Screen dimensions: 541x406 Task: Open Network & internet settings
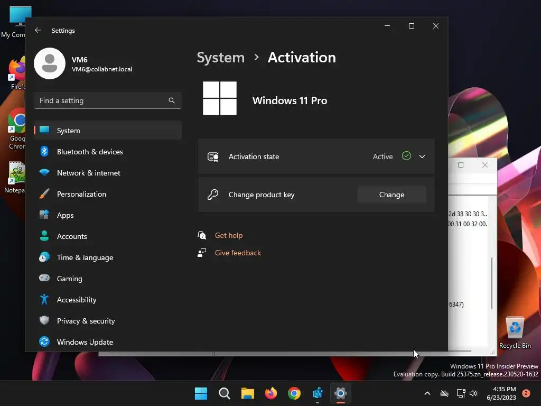click(108, 173)
